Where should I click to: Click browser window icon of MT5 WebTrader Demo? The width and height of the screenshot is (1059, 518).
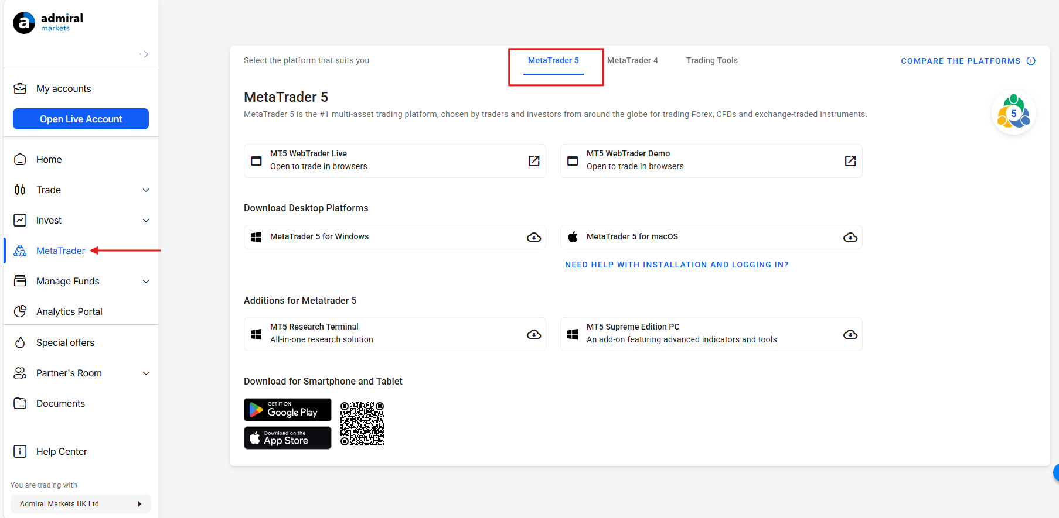573,161
